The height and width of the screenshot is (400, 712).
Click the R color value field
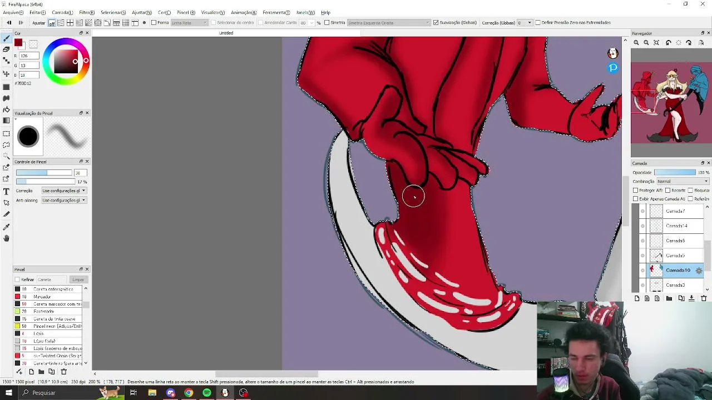(x=29, y=56)
